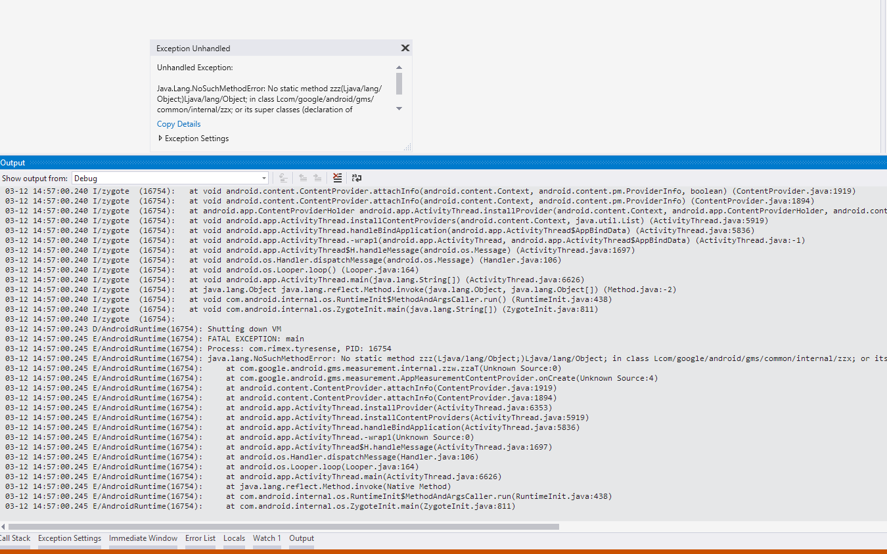Select the Output bottom tab
Image resolution: width=887 pixels, height=554 pixels.
(302, 538)
